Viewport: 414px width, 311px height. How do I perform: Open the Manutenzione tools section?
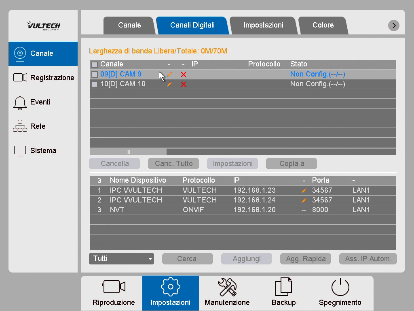point(227,292)
